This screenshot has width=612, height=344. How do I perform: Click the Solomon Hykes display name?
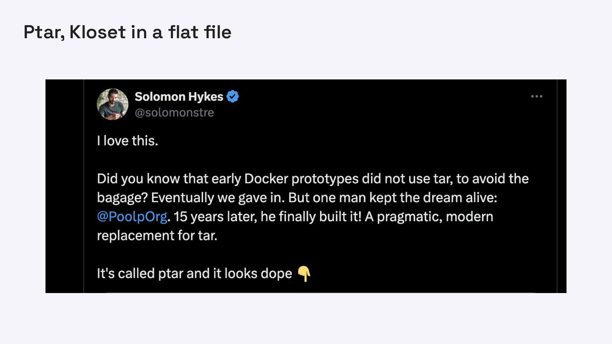coord(179,97)
